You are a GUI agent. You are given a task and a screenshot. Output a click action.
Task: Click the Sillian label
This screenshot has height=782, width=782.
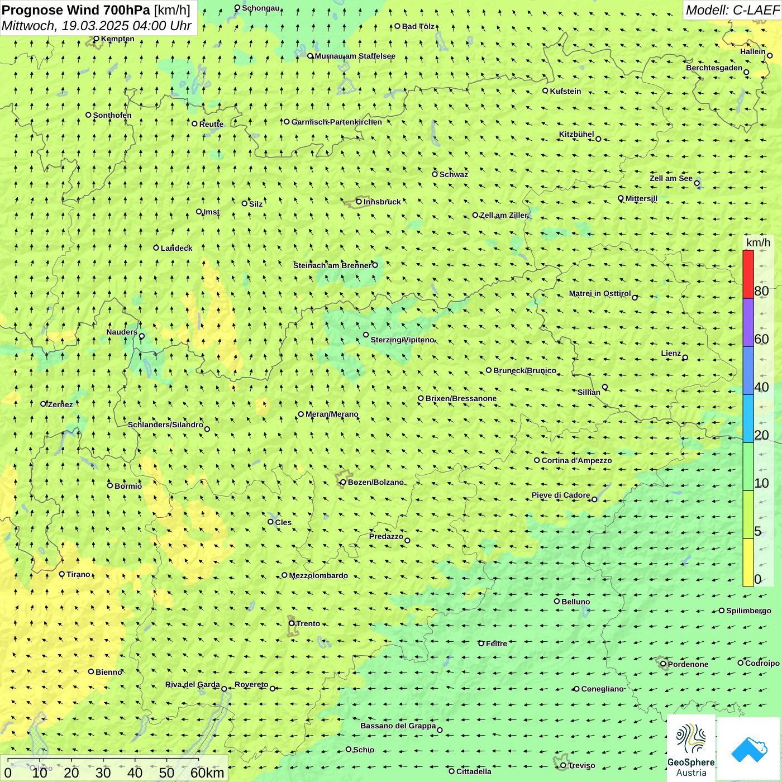[589, 392]
